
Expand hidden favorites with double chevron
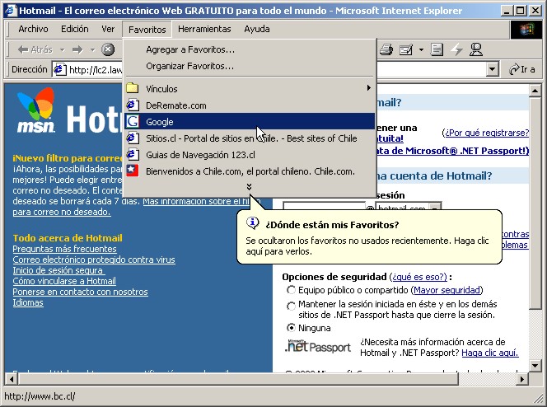(249, 187)
